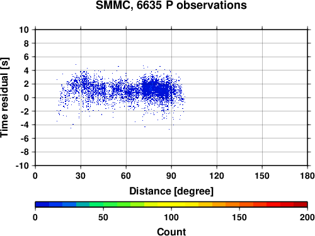Select the dark red end of colorbar
The height and width of the screenshot is (236, 315).
(301, 205)
